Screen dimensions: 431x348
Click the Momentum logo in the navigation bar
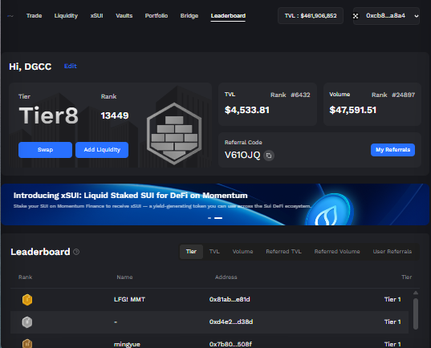coord(10,16)
